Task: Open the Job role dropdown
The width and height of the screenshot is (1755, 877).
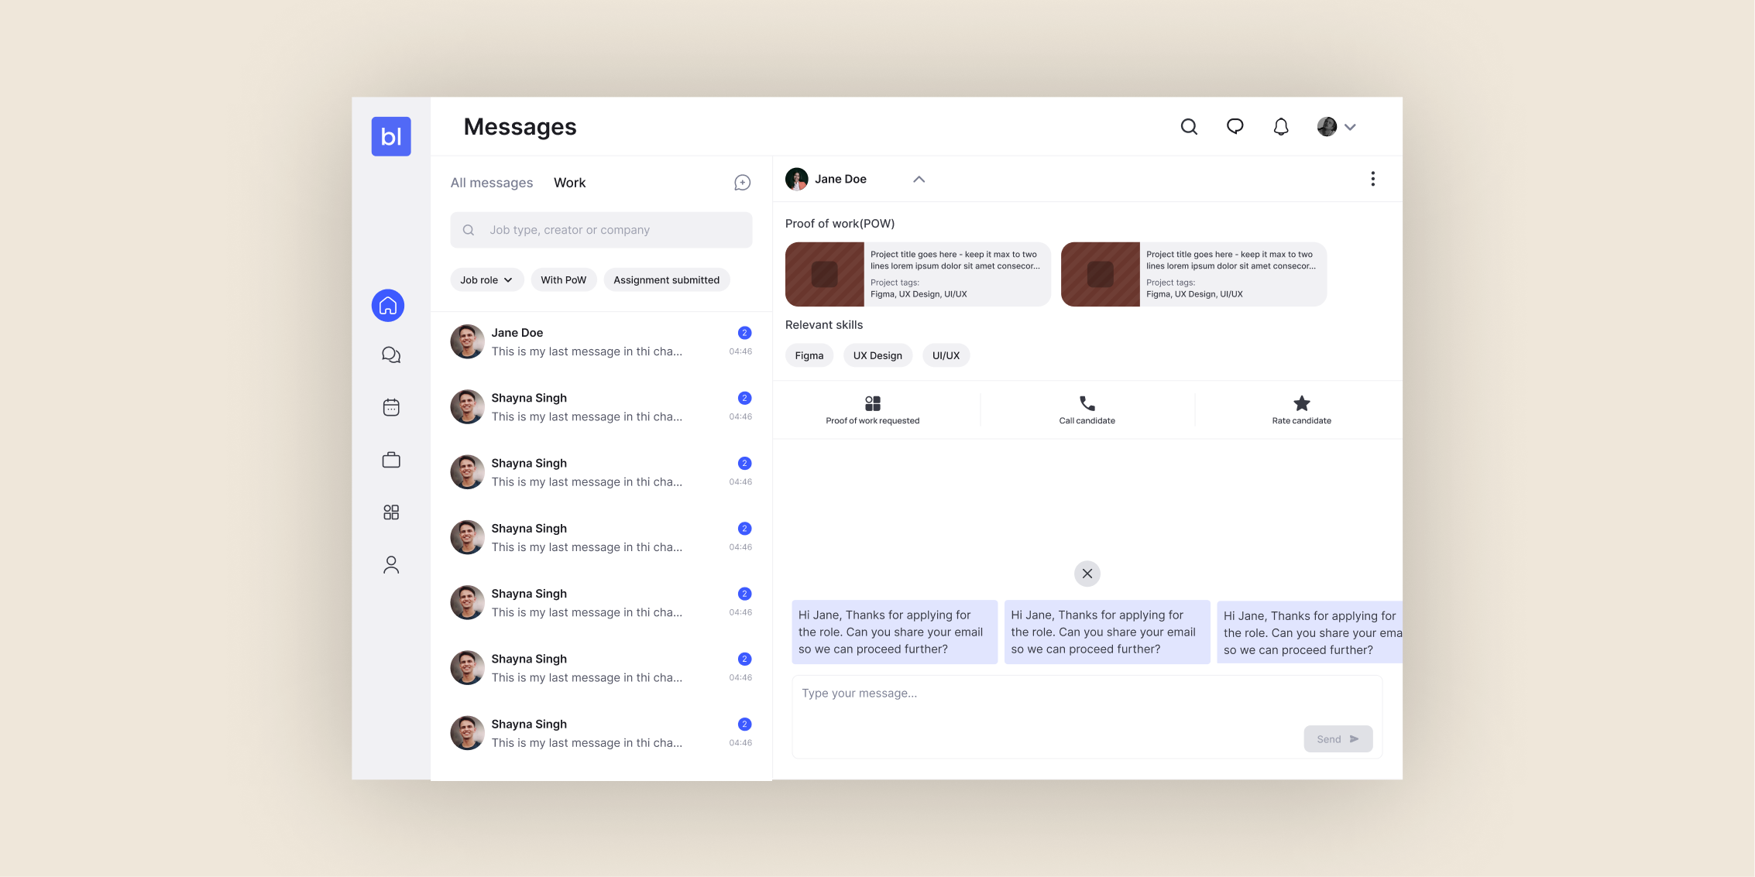Action: coord(486,279)
